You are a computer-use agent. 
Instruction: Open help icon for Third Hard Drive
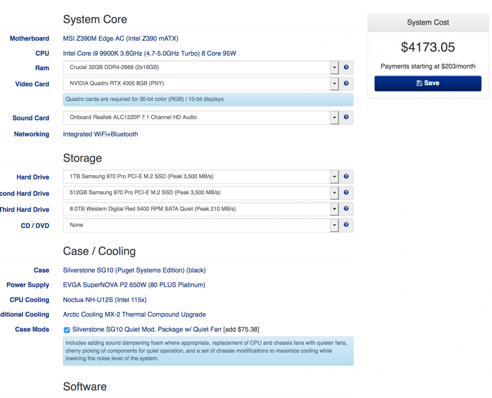[x=346, y=209]
